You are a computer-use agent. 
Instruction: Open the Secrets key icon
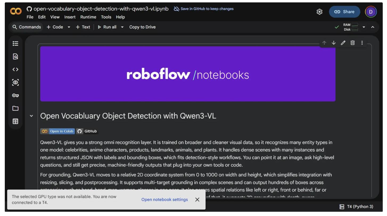coord(15,96)
